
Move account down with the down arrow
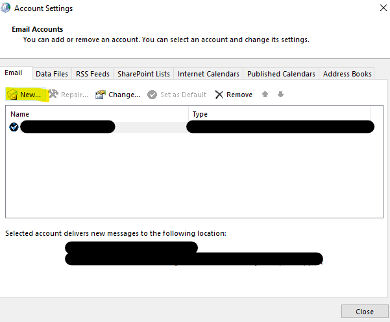point(280,95)
